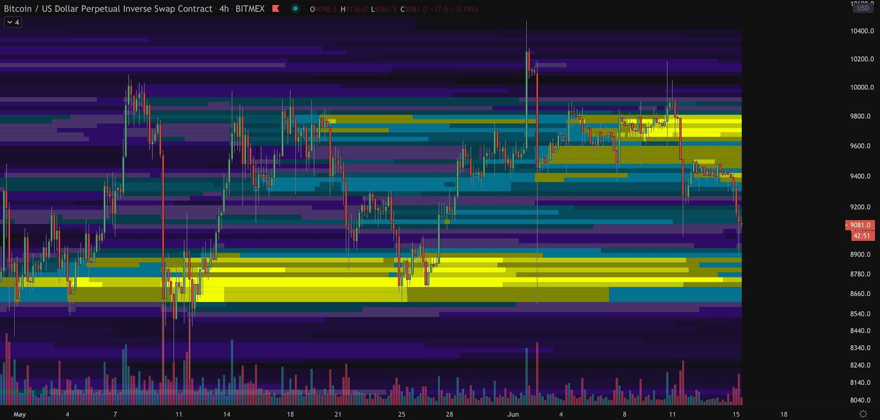The image size is (880, 420).
Task: Select the BITMEX exchange label
Action: [x=250, y=9]
